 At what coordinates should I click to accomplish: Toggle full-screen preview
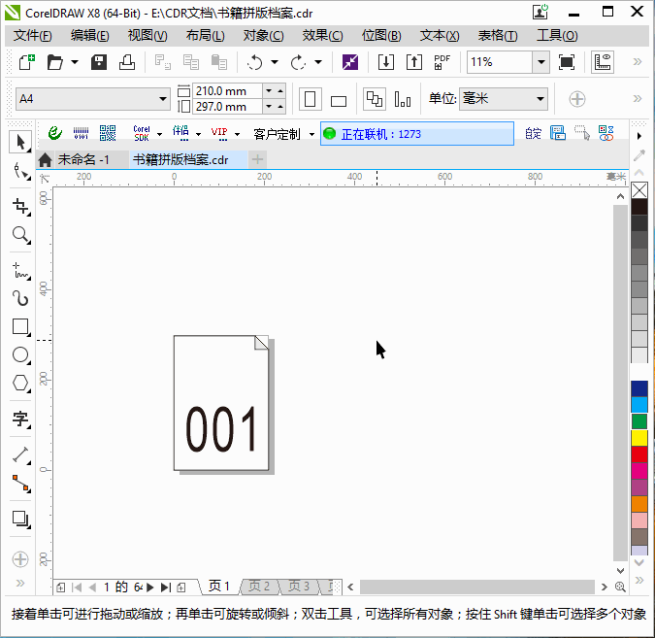[x=567, y=62]
